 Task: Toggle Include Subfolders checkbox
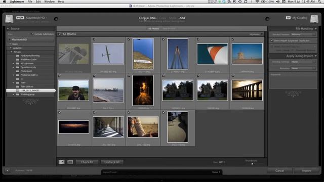32,34
